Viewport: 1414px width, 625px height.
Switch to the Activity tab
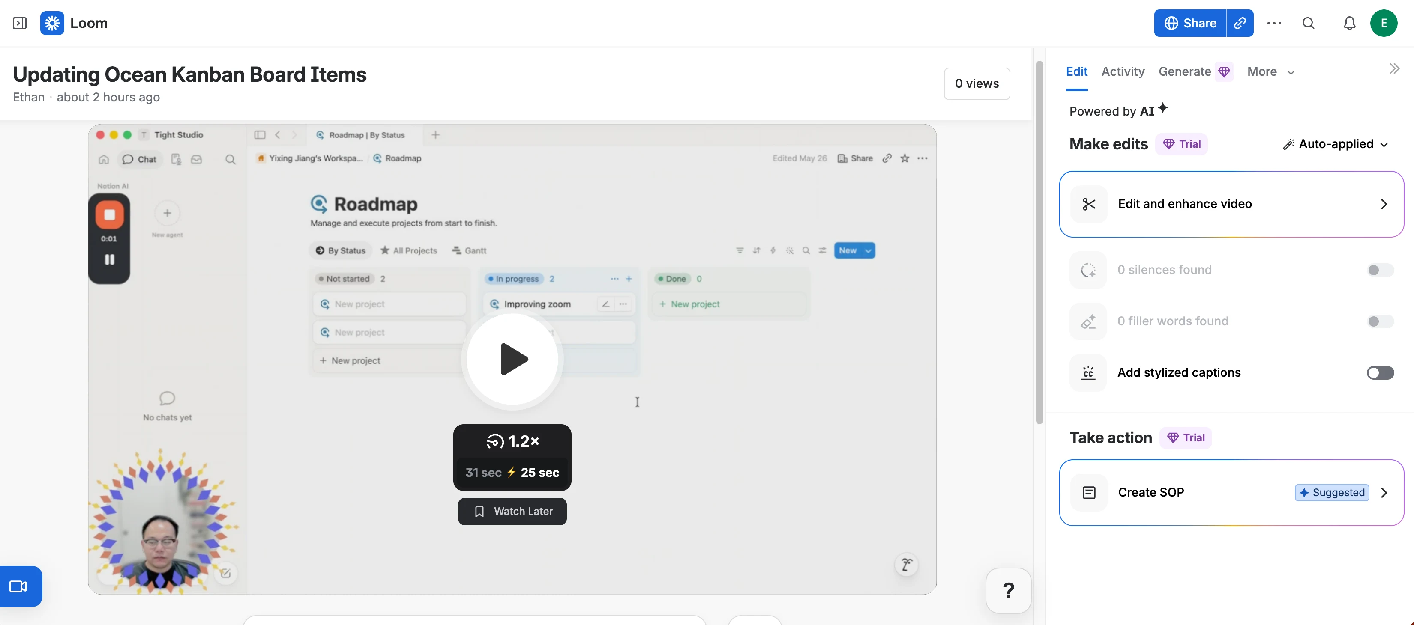pyautogui.click(x=1123, y=72)
